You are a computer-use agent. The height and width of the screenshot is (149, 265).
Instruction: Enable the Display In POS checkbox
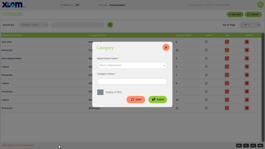100,92
